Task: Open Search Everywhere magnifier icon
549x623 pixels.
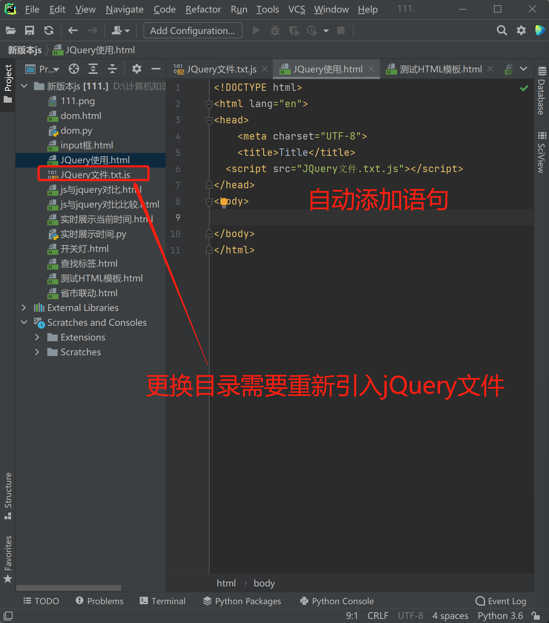Action: click(x=502, y=30)
